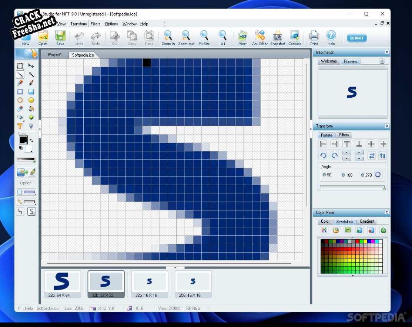Select the Text tool in the toolbox
412x327 pixels.
pos(20,126)
